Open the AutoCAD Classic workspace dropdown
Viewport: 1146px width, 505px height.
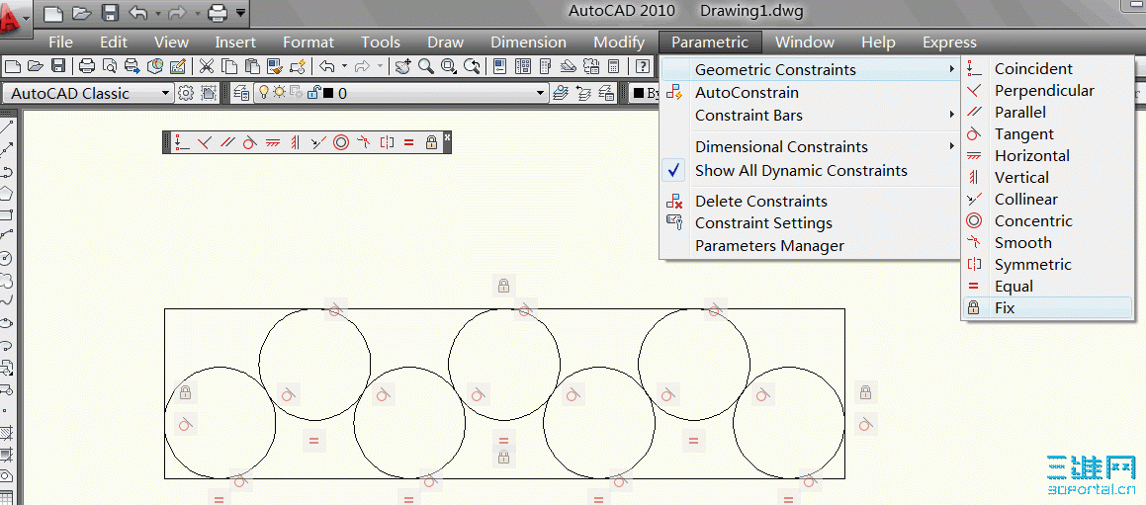tap(165, 94)
